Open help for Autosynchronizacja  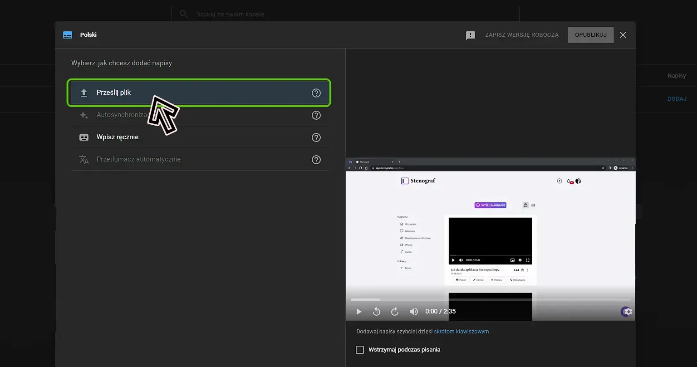tap(316, 115)
